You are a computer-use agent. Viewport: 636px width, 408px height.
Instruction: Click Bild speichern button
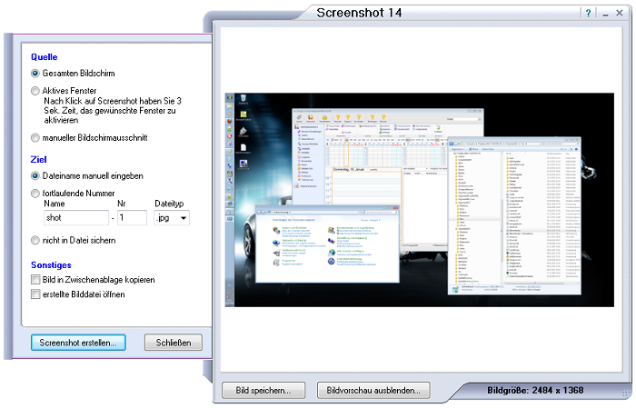click(263, 391)
